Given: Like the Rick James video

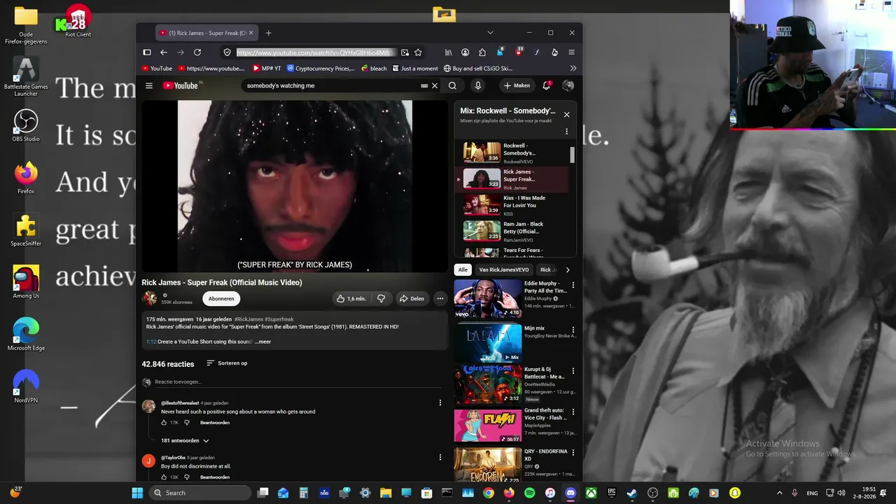Looking at the screenshot, I should (351, 298).
